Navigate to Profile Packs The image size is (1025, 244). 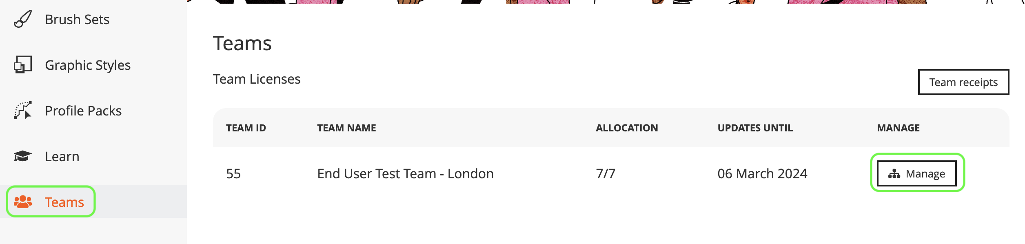pyautogui.click(x=83, y=111)
